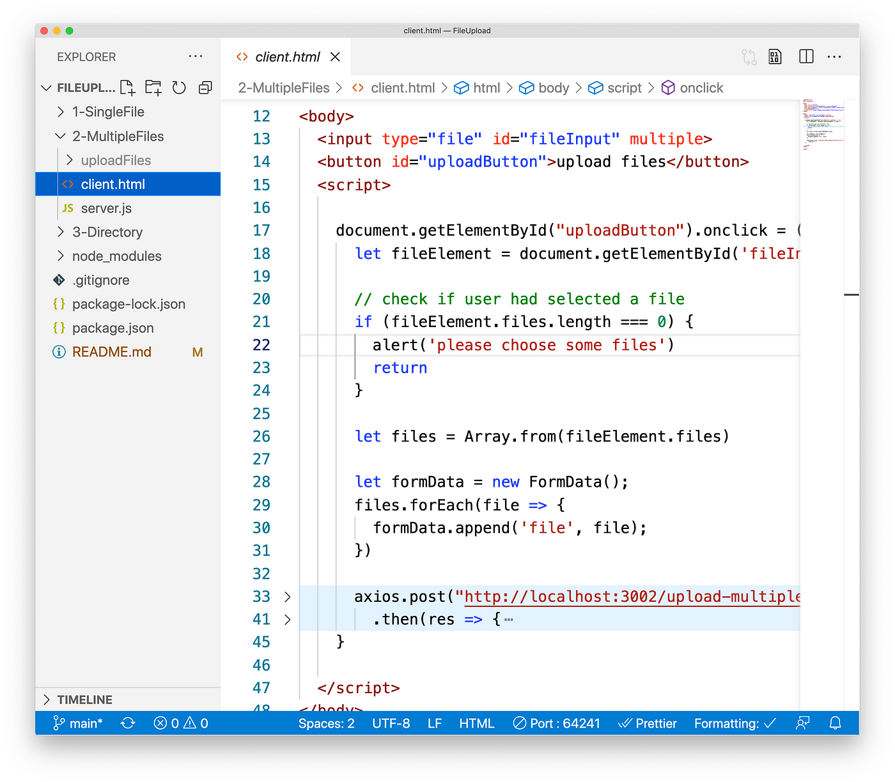Open the package.json file
The height and width of the screenshot is (782, 895).
pyautogui.click(x=128, y=328)
